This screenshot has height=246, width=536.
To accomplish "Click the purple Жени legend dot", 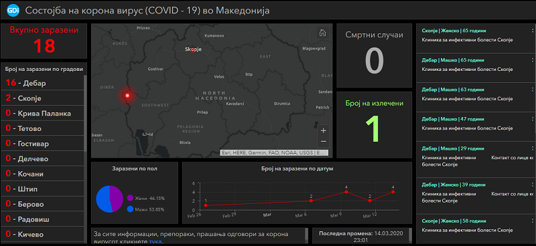I will [x=130, y=198].
